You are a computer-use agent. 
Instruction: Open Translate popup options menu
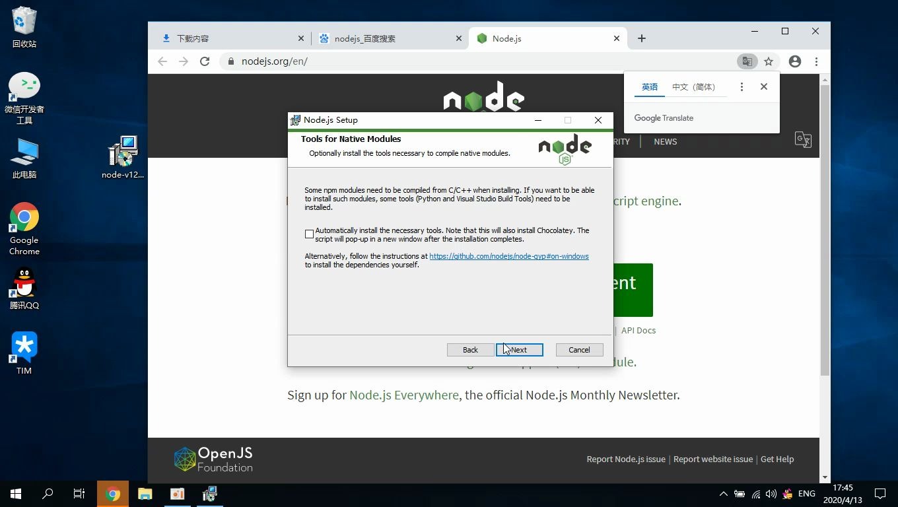coord(742,87)
